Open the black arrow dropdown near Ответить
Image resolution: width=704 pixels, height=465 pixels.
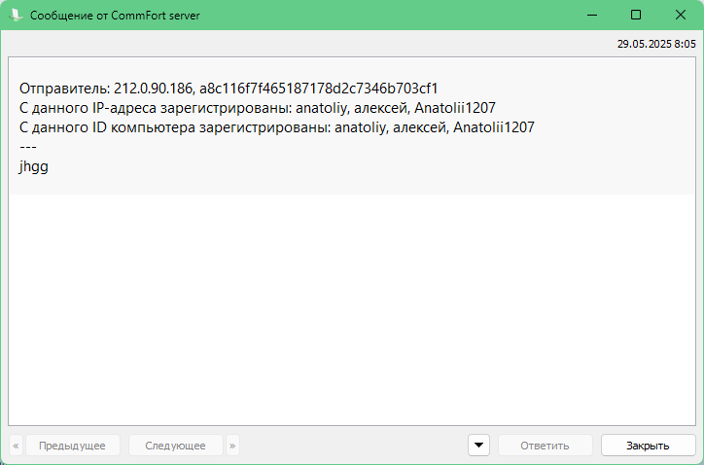[478, 446]
